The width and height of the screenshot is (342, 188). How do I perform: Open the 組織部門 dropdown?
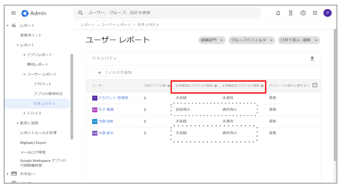pos(212,40)
